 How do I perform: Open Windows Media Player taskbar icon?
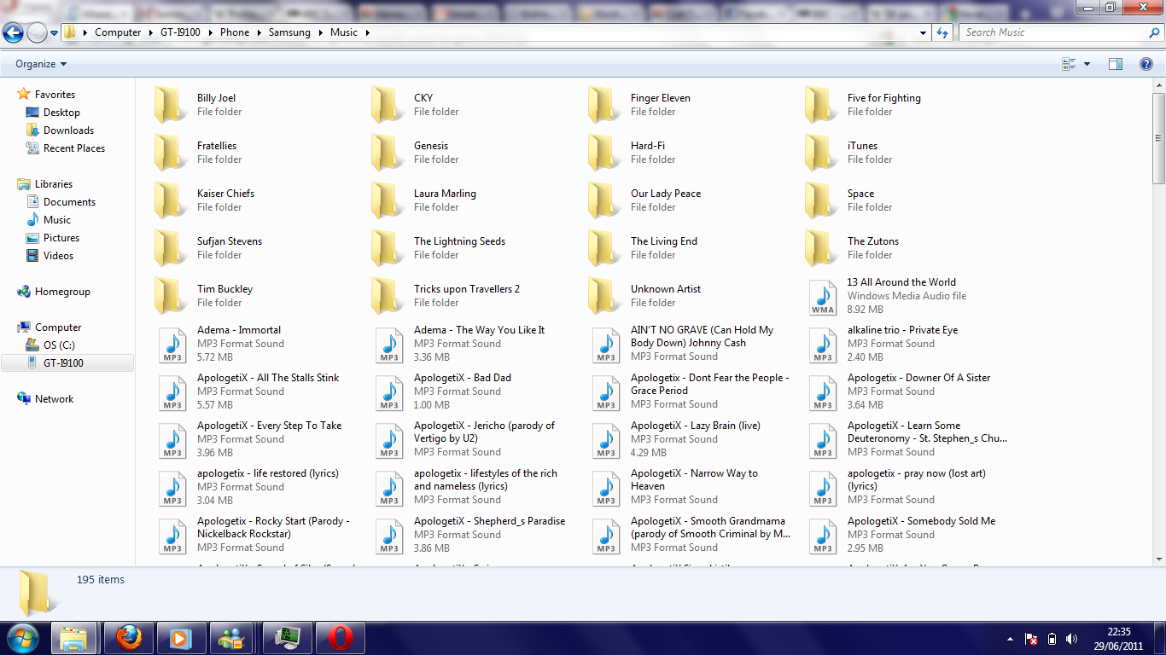[x=180, y=638]
